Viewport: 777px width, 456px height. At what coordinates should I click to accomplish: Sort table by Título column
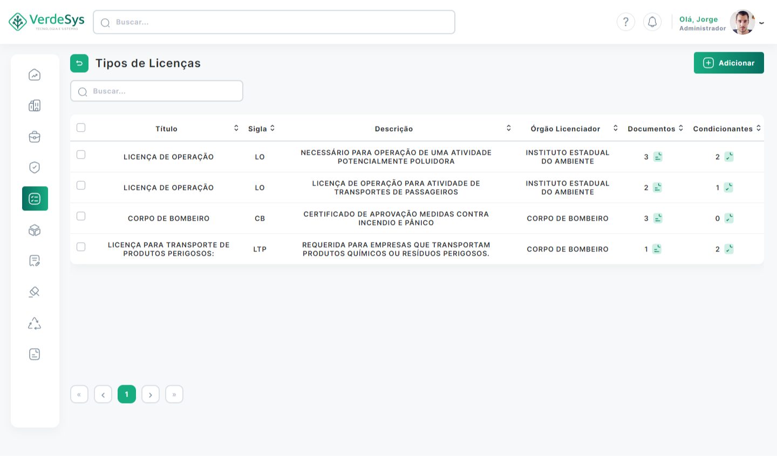click(236, 128)
